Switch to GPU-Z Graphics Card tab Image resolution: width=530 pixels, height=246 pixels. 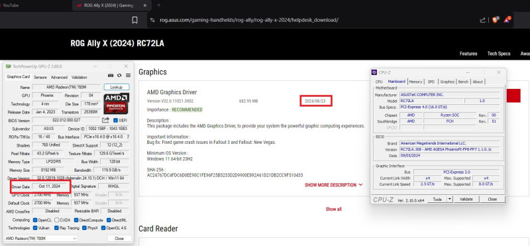pyautogui.click(x=19, y=77)
